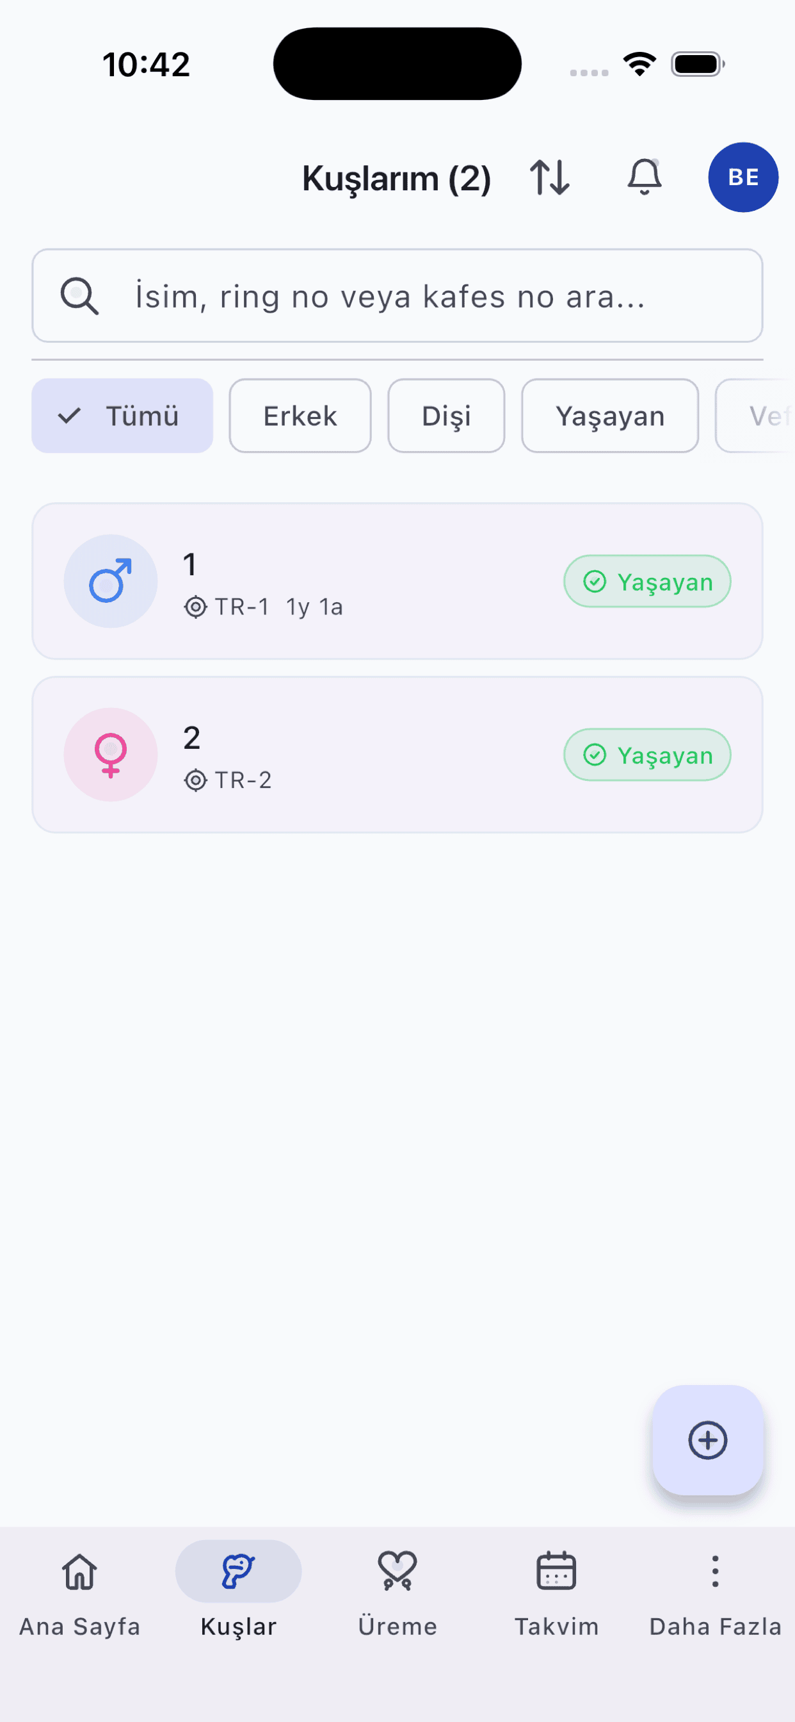The height and width of the screenshot is (1722, 795).
Task: Tap the female symbol icon of bird 2
Action: pos(111,755)
